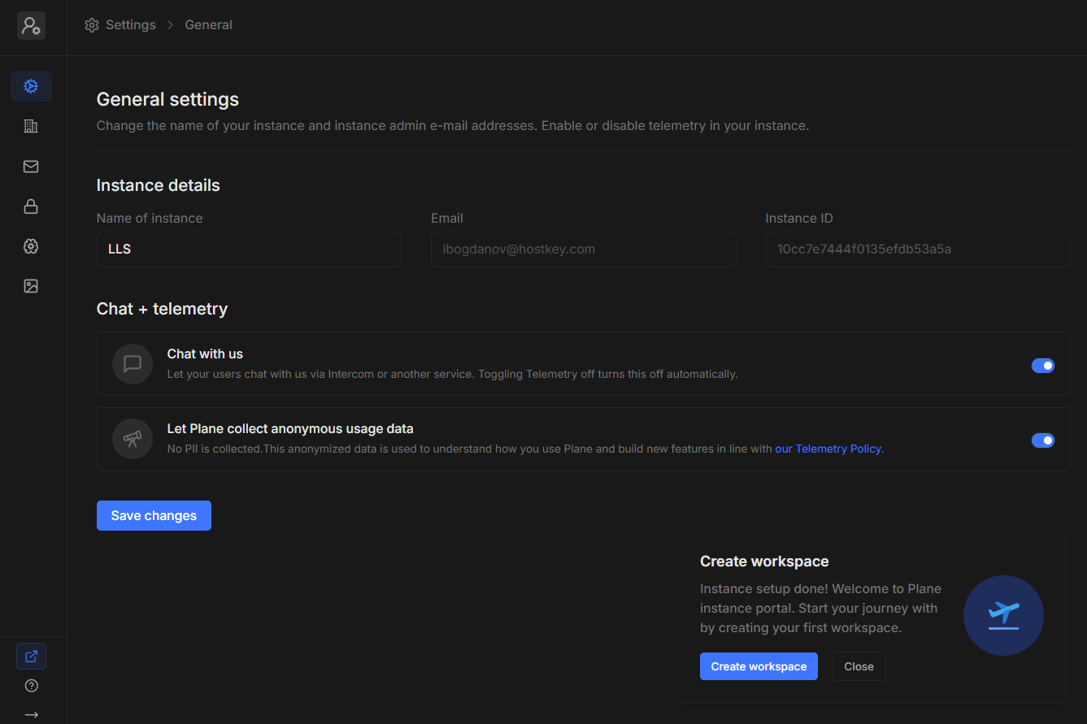The height and width of the screenshot is (724, 1087).
Task: Click the Save changes button
Action: [154, 516]
